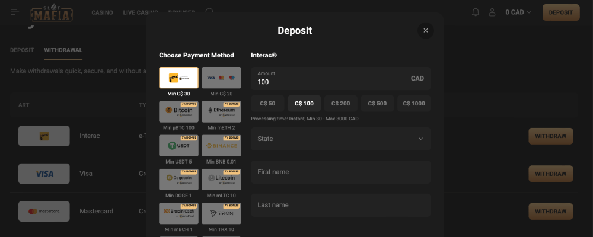
Task: Click the 'Min mBCH 1' label
Action: point(179,229)
